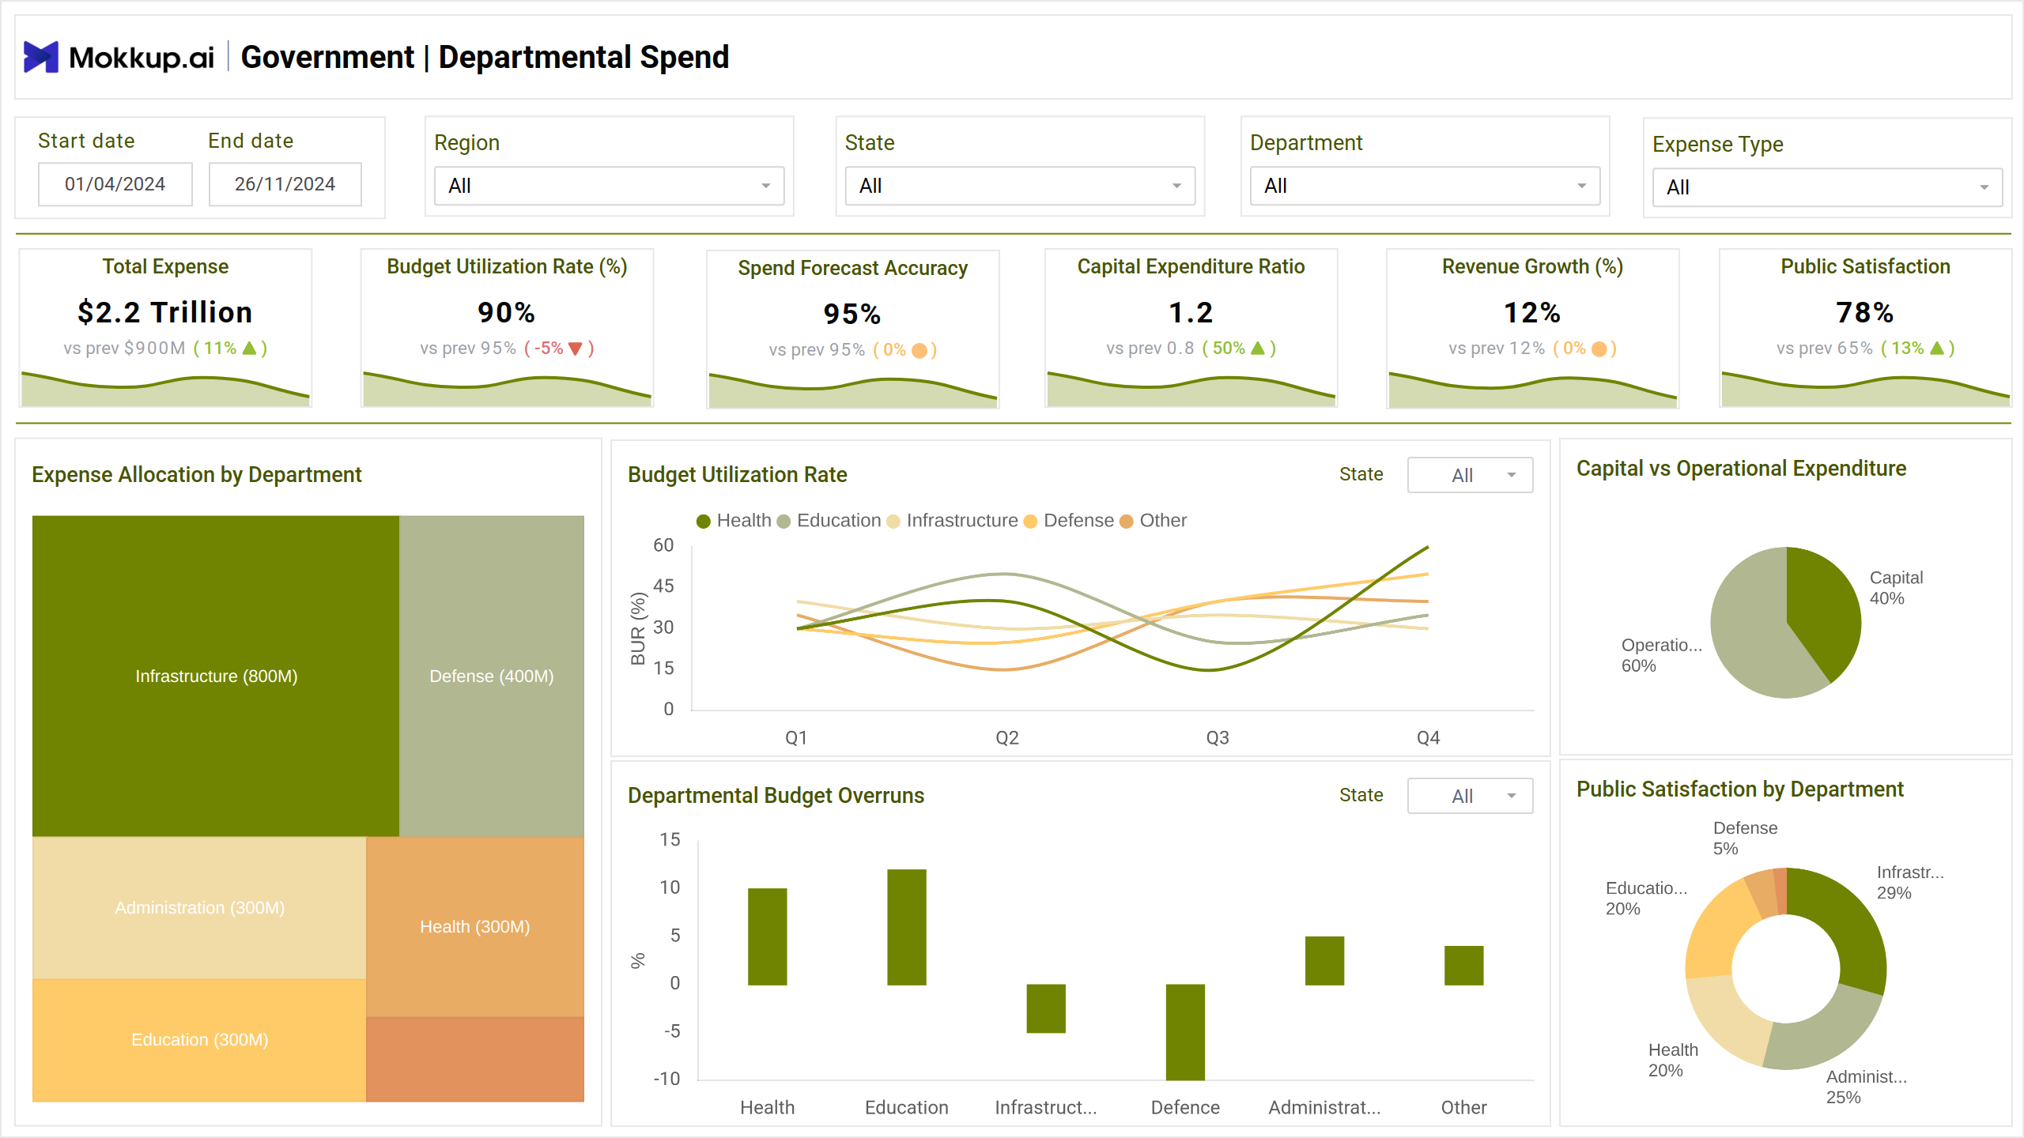Screen dimensions: 2024x1138
Task: Click the green up arrow in Capital Expenditure Ratio card
Action: [1258, 348]
